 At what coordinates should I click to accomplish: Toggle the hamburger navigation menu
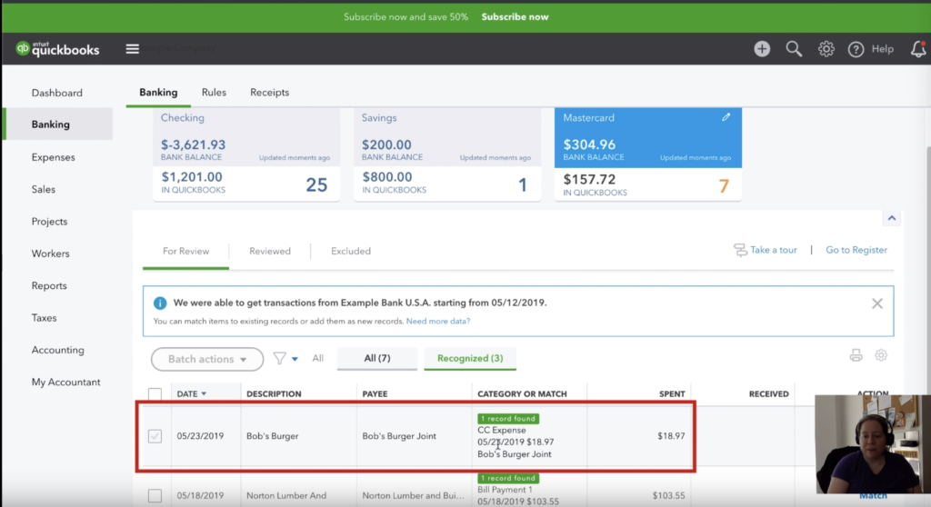click(133, 49)
